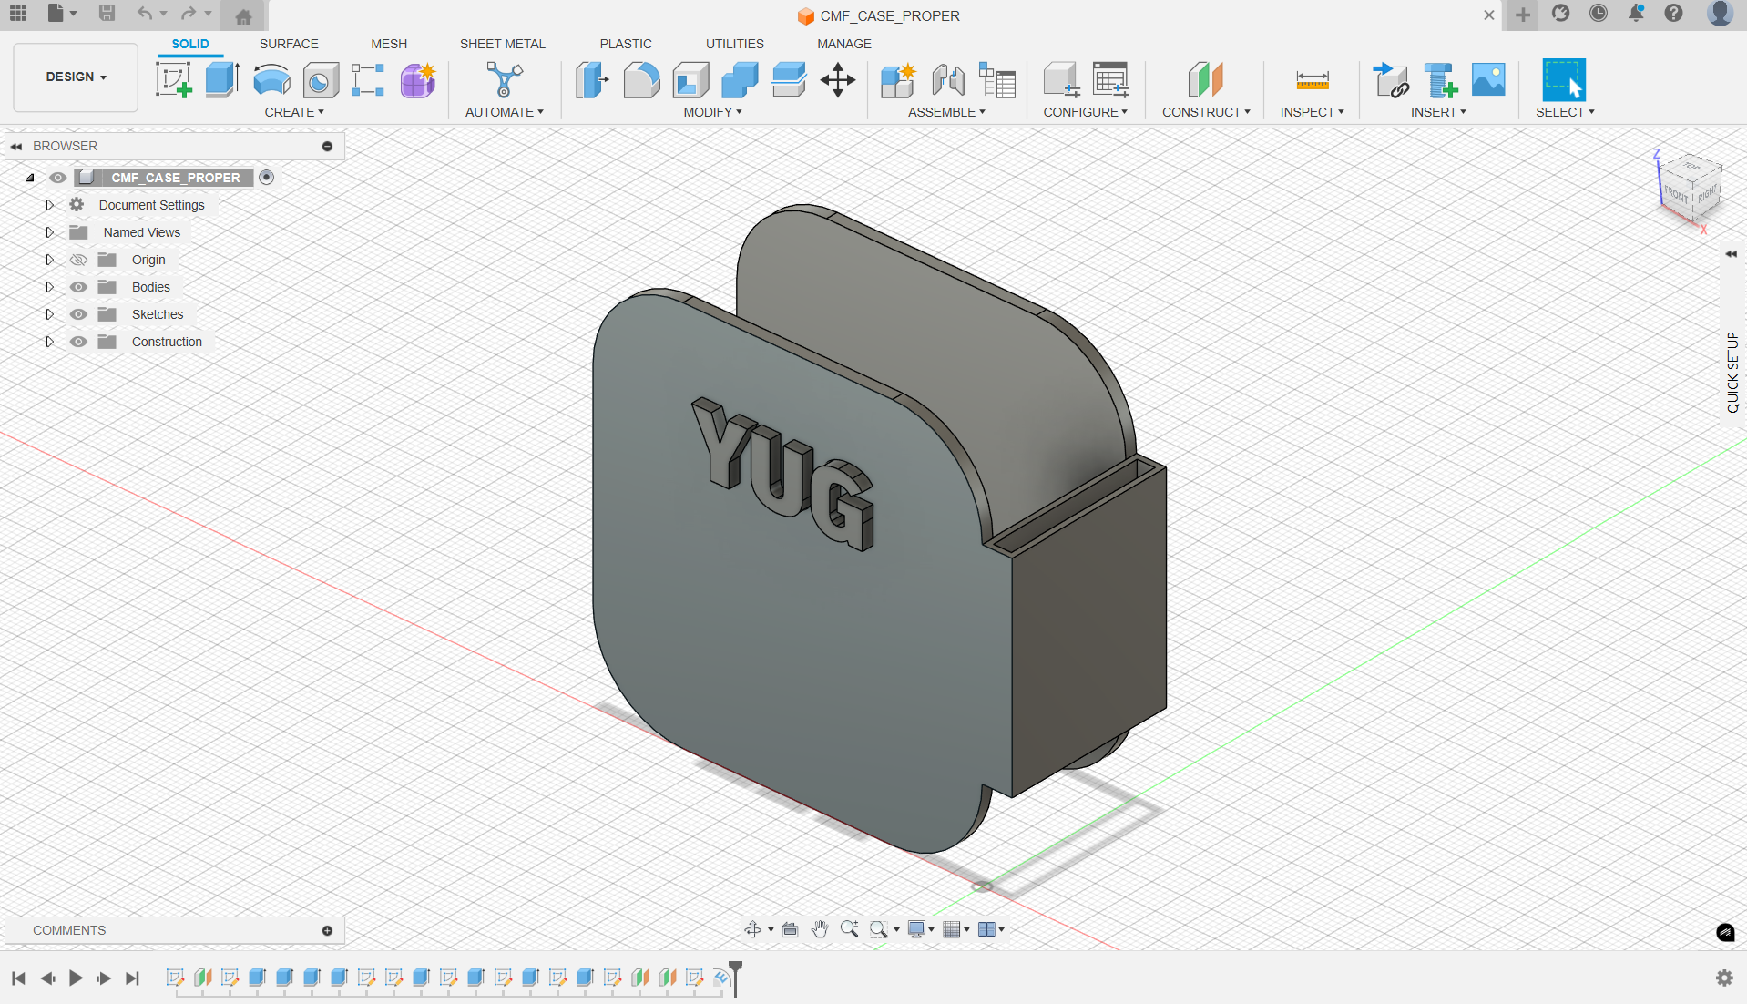1747x1004 pixels.
Task: Switch to the PLASTIC tab
Action: 626,44
